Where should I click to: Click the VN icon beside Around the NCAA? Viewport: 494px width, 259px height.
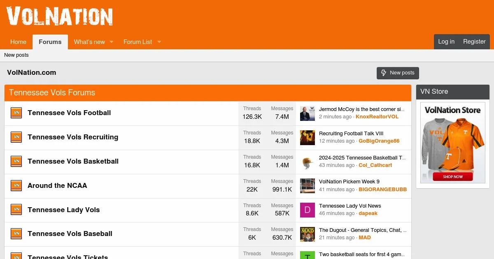16,186
